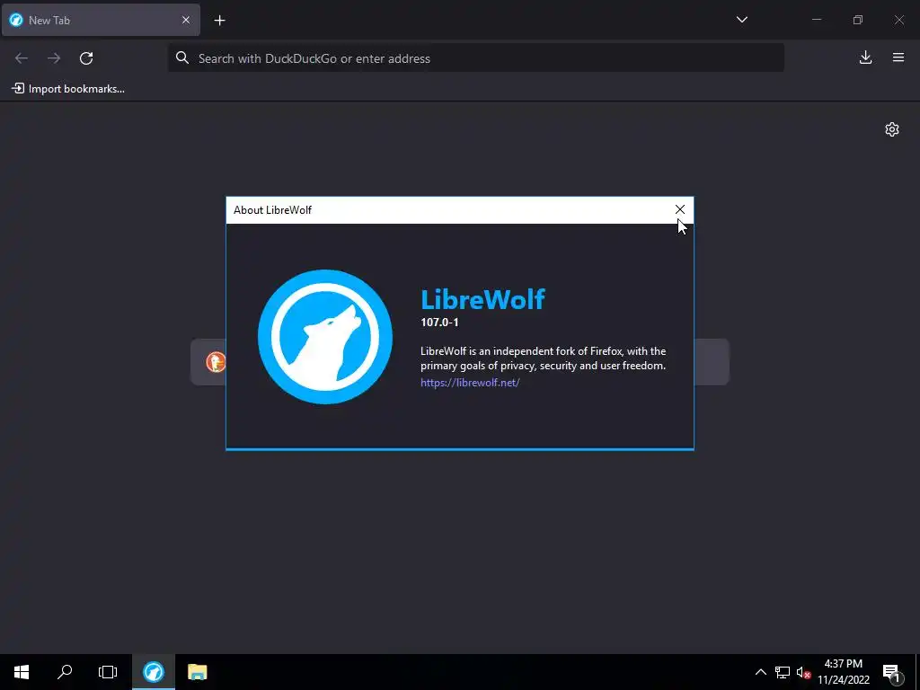920x690 pixels.
Task: Open Task View on the taskbar
Action: (x=108, y=672)
